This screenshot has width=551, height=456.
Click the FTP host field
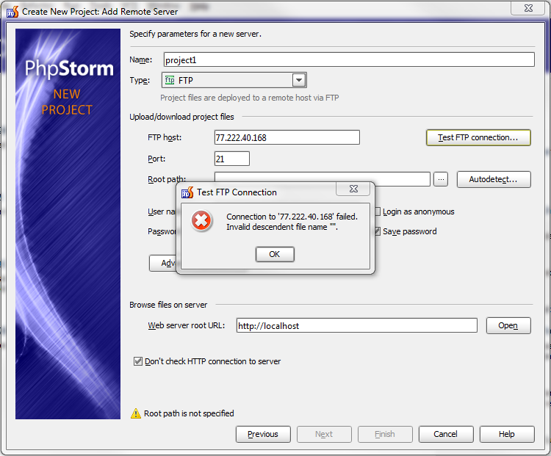287,137
